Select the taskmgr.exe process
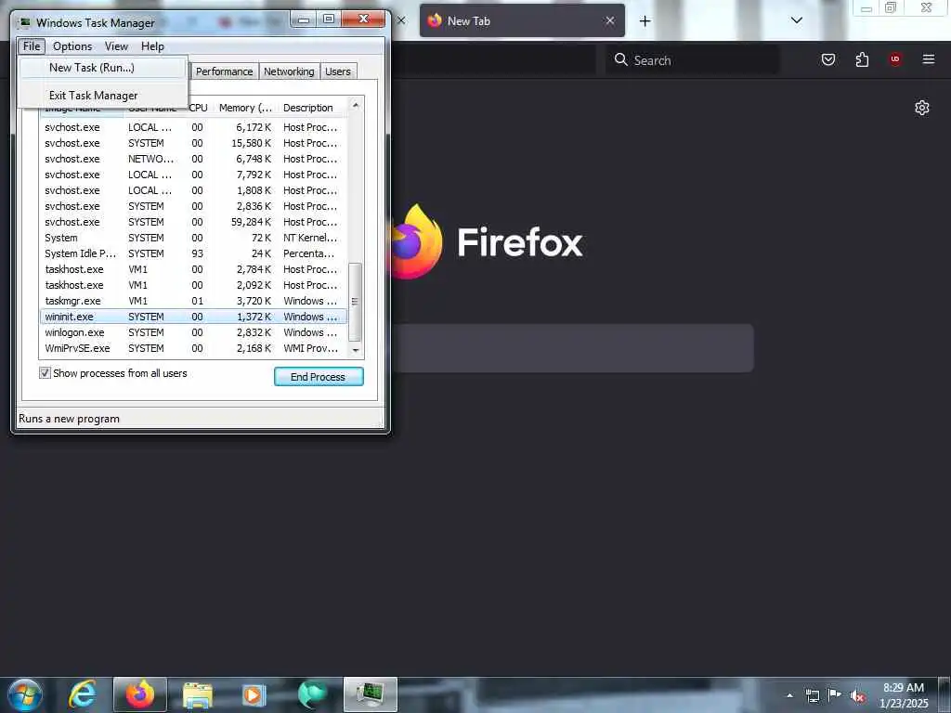The width and height of the screenshot is (951, 713). click(x=193, y=301)
